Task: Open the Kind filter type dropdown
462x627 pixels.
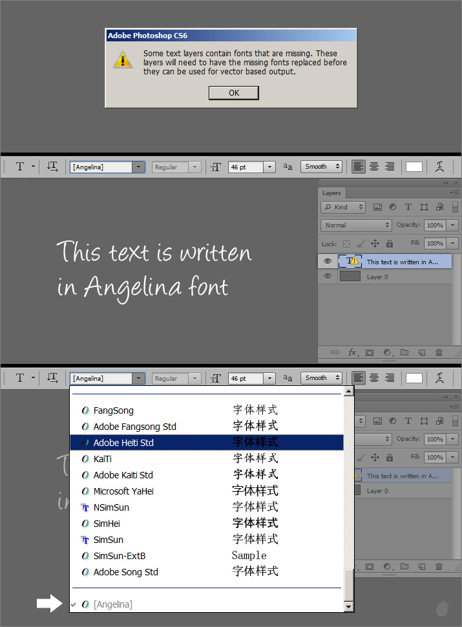Action: tap(343, 207)
